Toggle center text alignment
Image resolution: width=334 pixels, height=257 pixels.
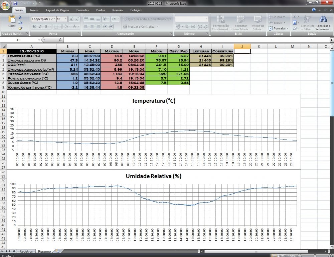coord(92,26)
